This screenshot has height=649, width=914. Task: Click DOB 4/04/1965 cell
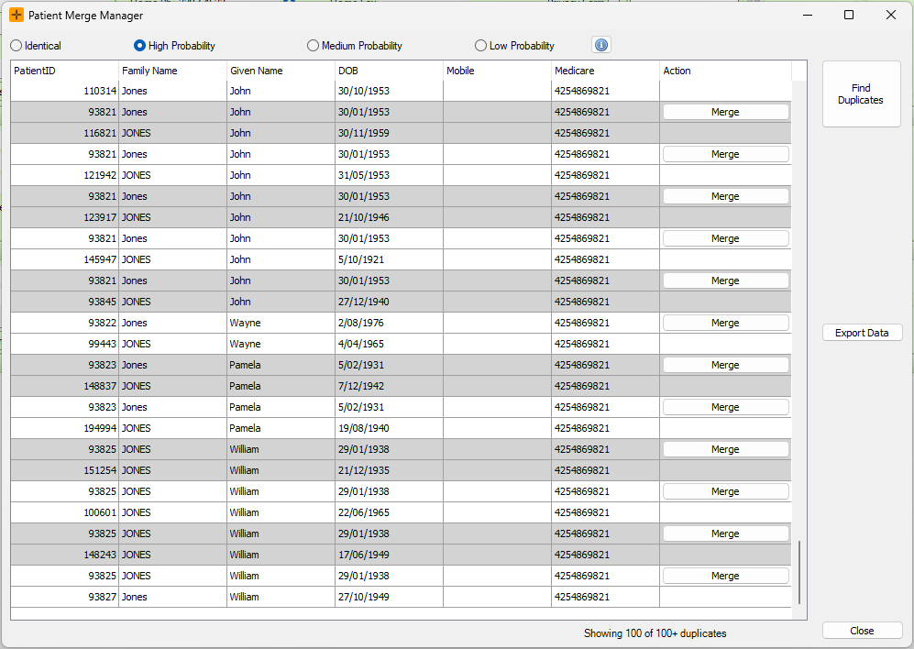[389, 344]
